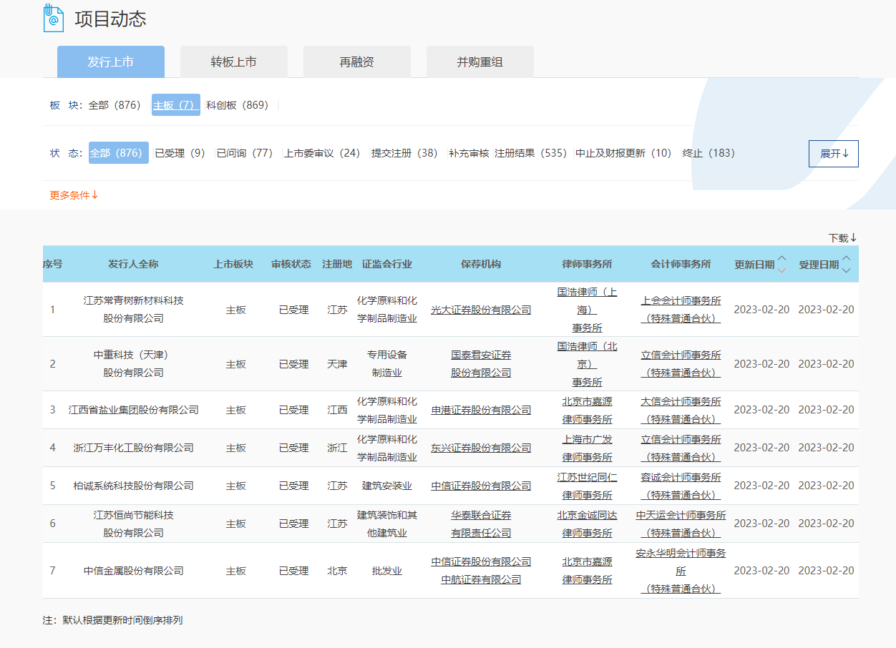Open 江西省盐业集团股份有限公司 row entry
Viewport: 896px width, 648px height.
click(133, 410)
